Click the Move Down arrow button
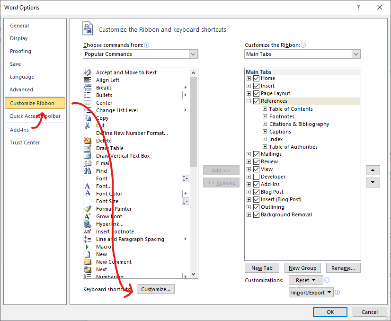This screenshot has width=391, height=321. 373,182
